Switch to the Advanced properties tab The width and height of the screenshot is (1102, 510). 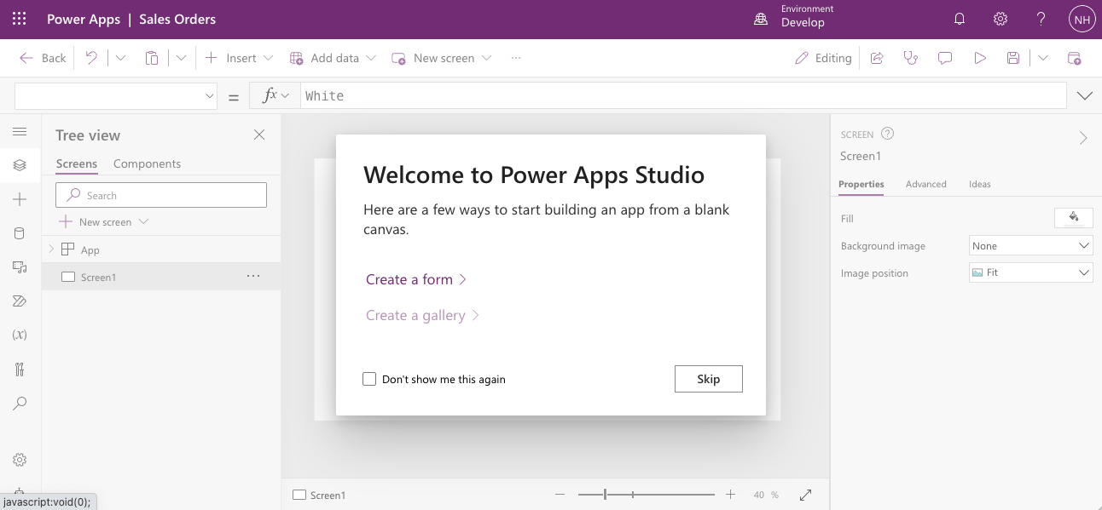[925, 184]
